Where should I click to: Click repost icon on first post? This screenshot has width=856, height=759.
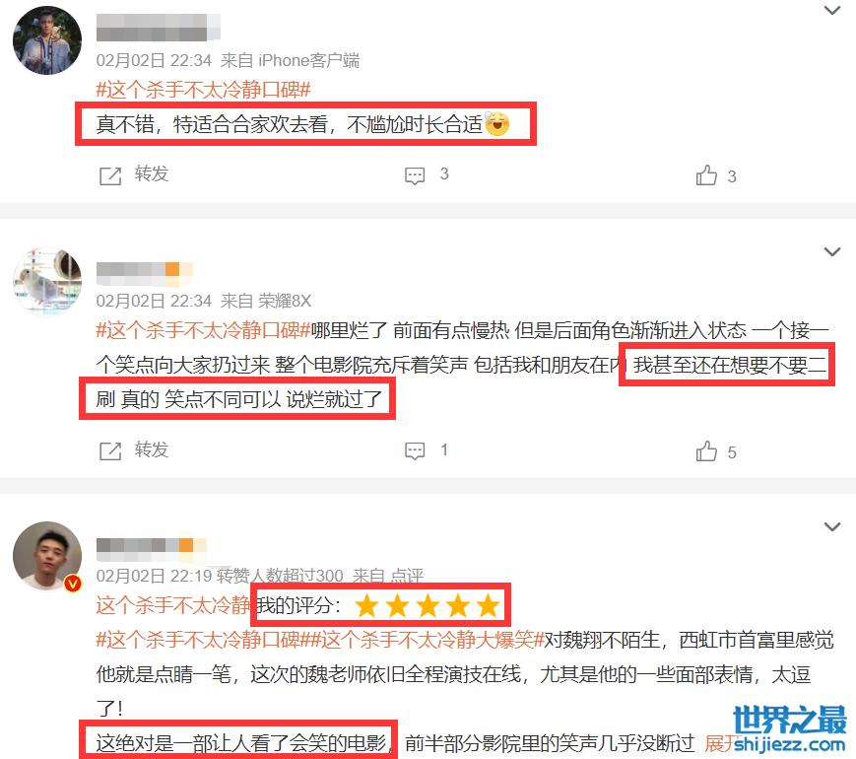pyautogui.click(x=110, y=176)
